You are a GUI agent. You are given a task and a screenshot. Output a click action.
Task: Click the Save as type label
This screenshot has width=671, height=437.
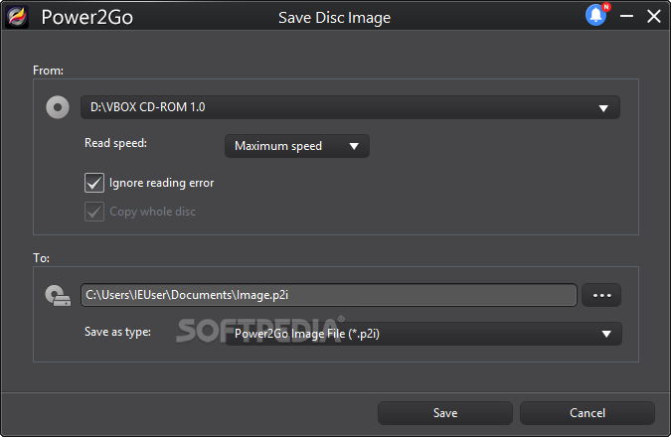click(x=117, y=331)
